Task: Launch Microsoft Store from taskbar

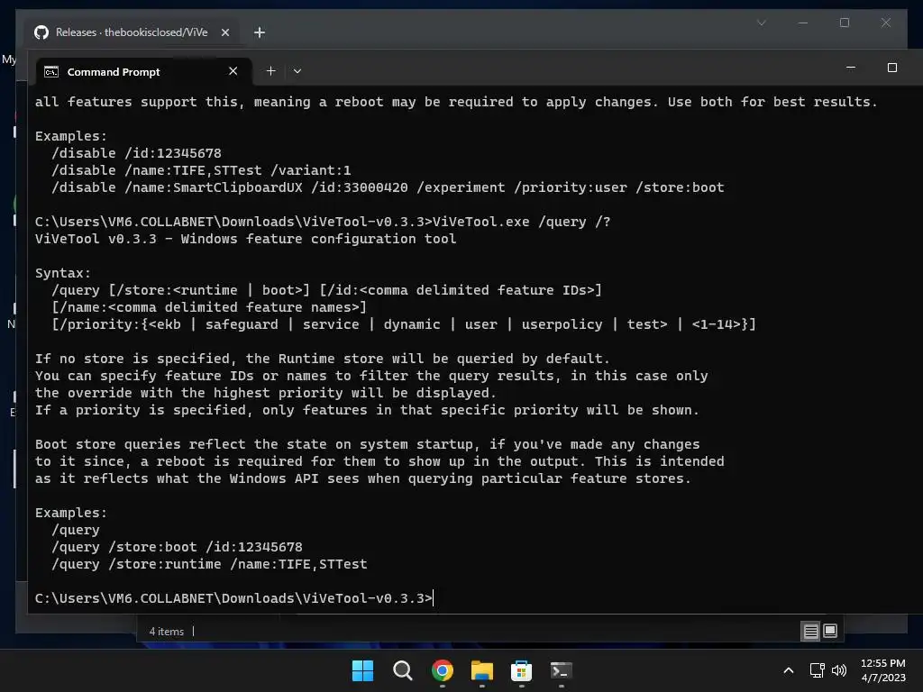Action: [522, 670]
